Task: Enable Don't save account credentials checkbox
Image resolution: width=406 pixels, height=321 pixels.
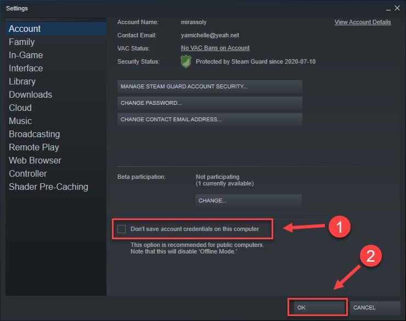Action: [x=121, y=229]
